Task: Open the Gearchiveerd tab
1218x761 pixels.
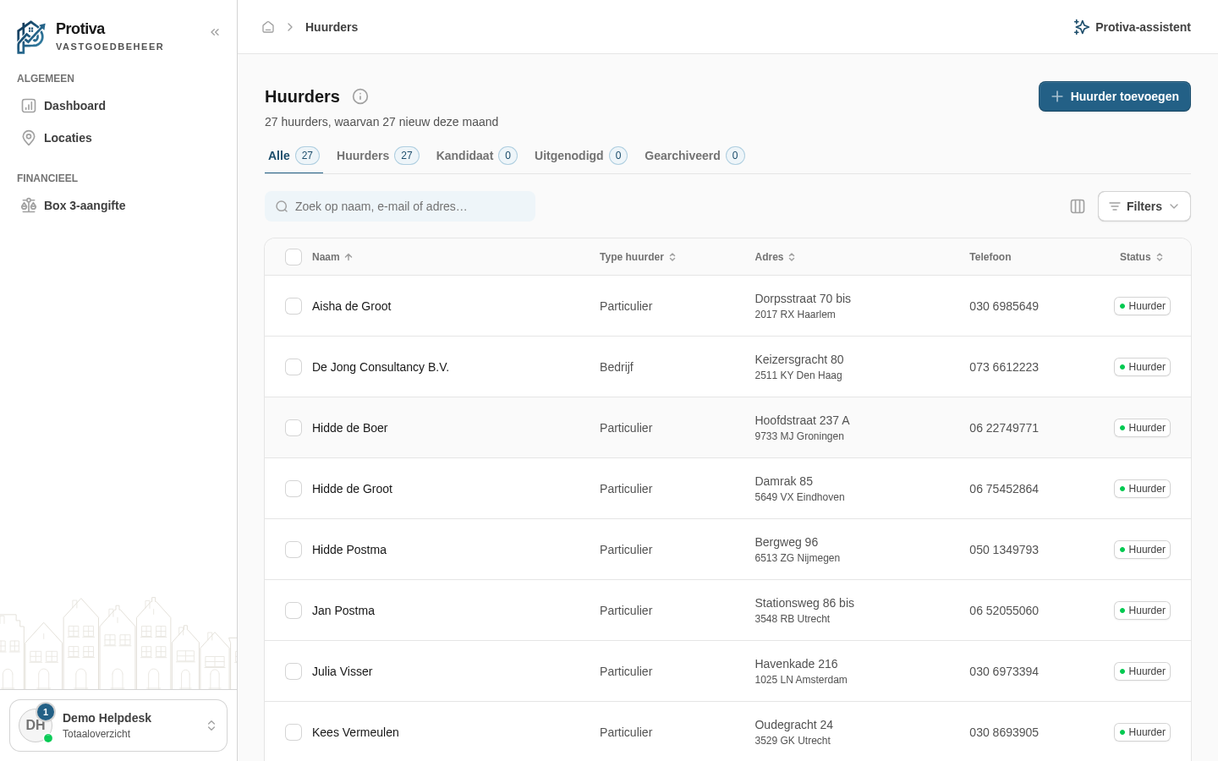Action: click(x=694, y=156)
